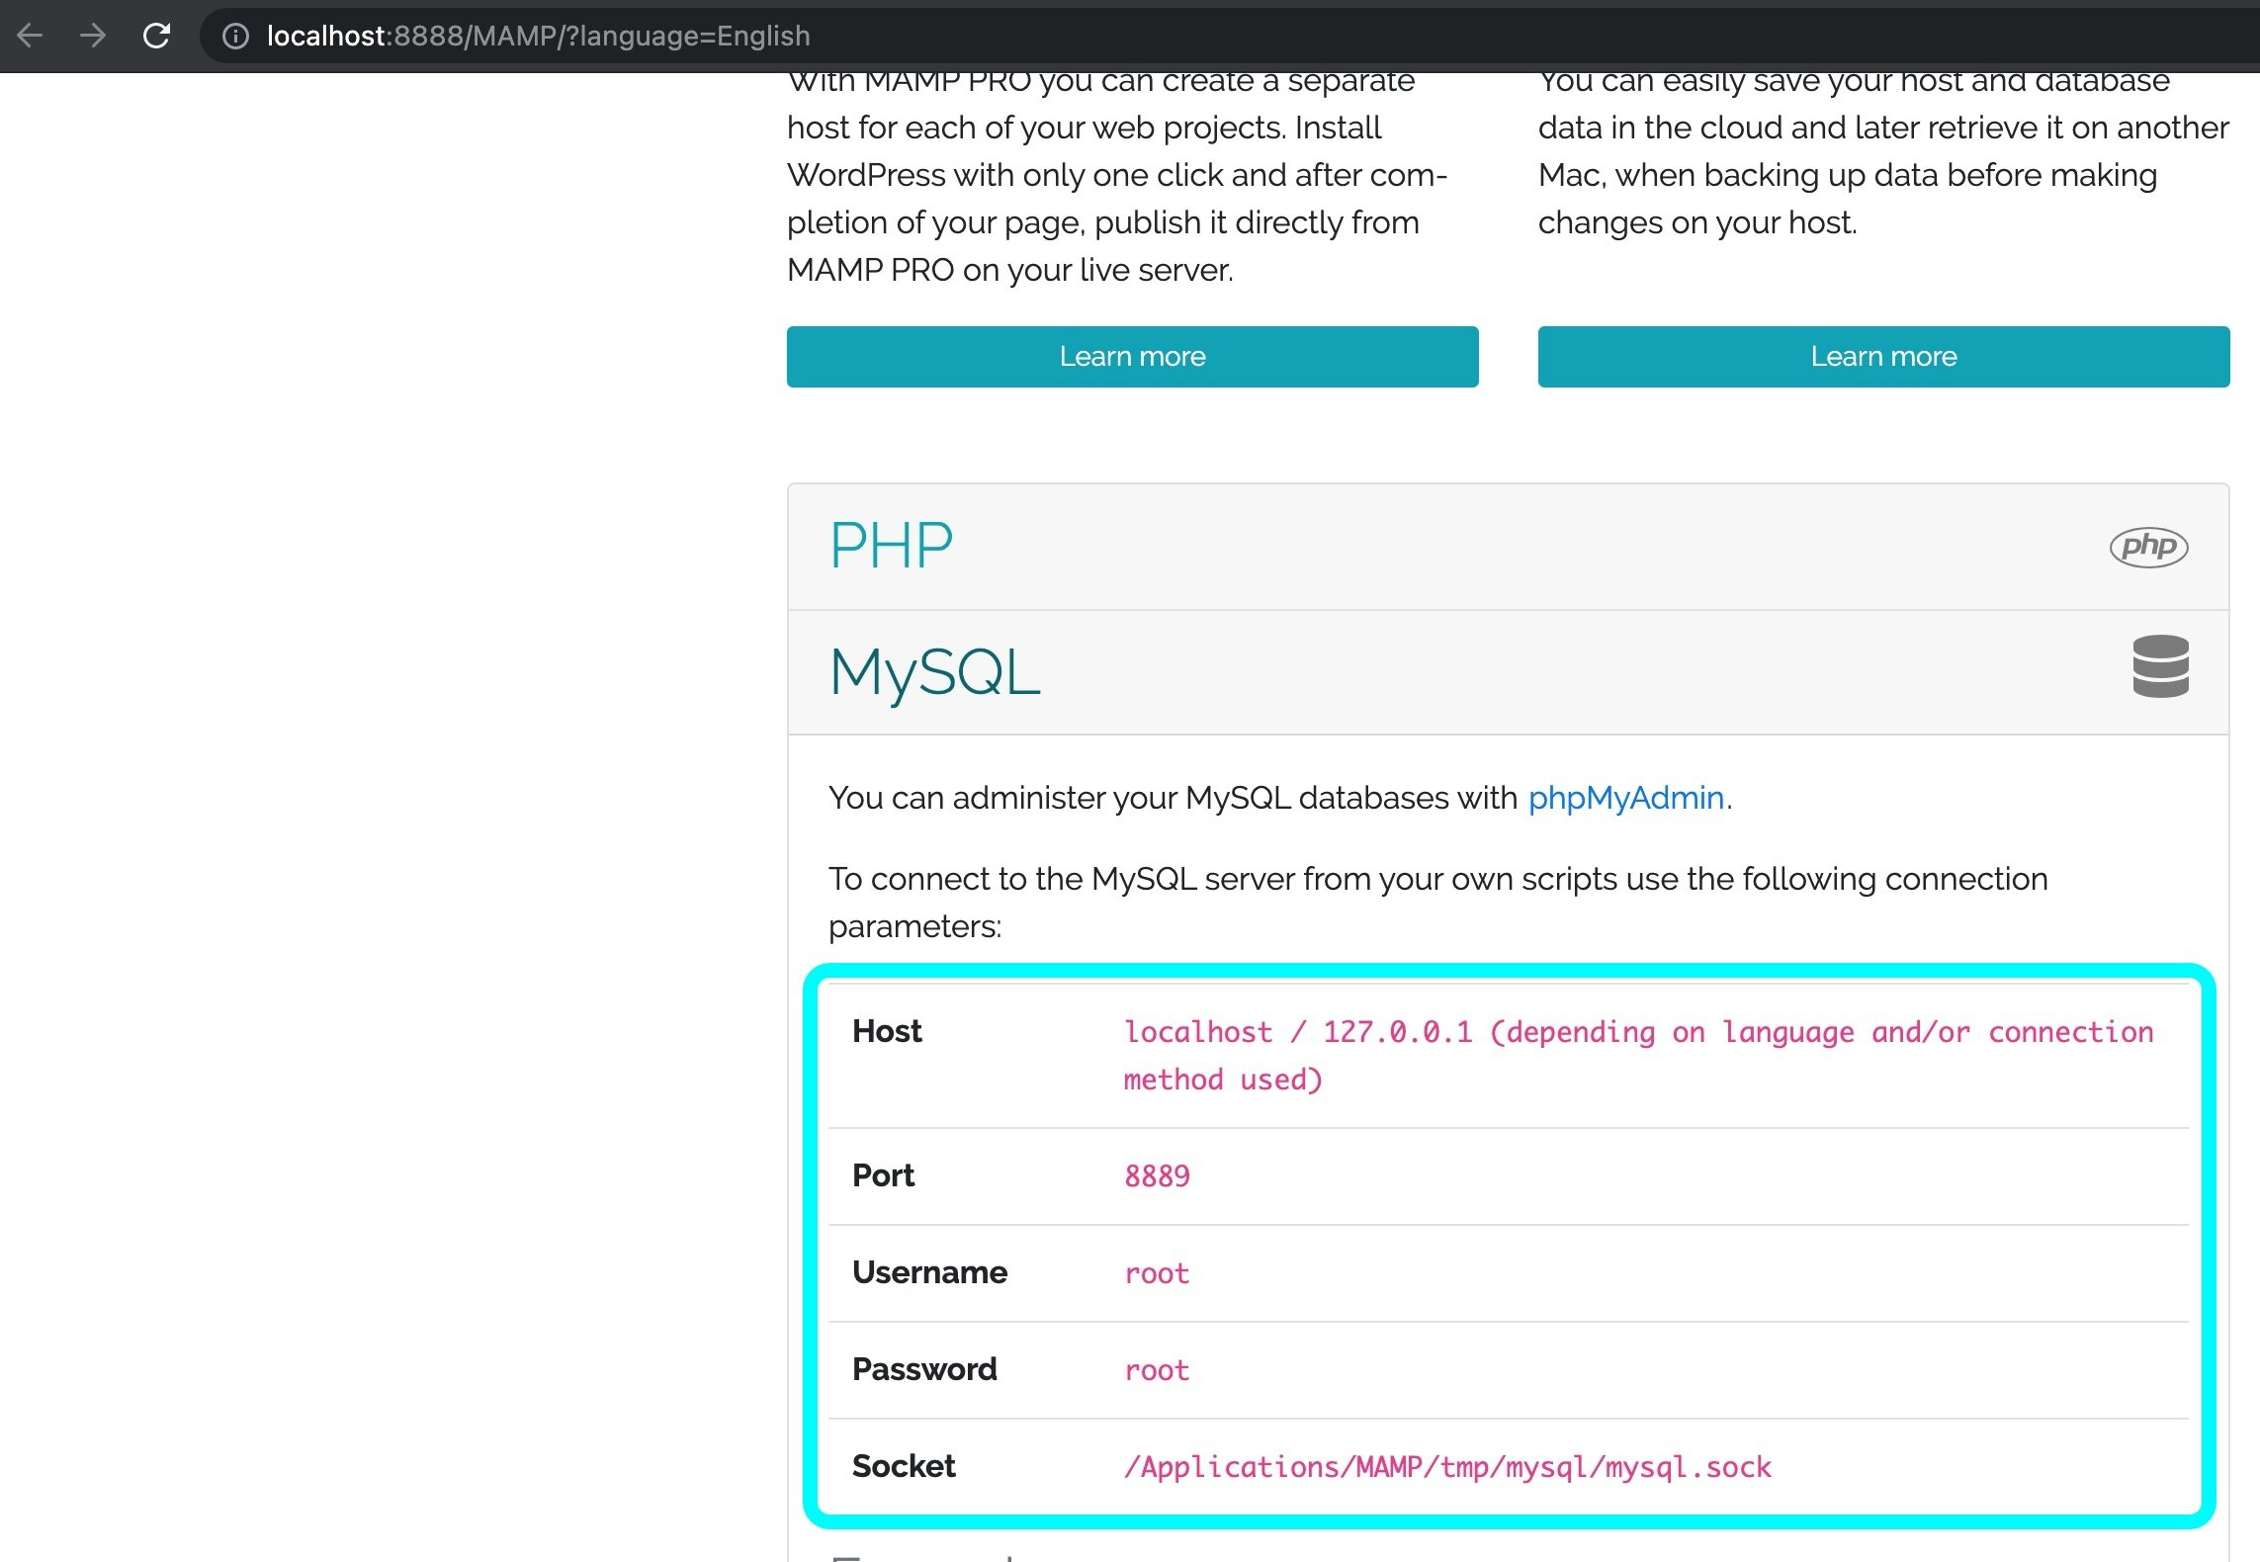Click the MySQL socket path text
The width and height of the screenshot is (2260, 1562).
pyautogui.click(x=1447, y=1467)
